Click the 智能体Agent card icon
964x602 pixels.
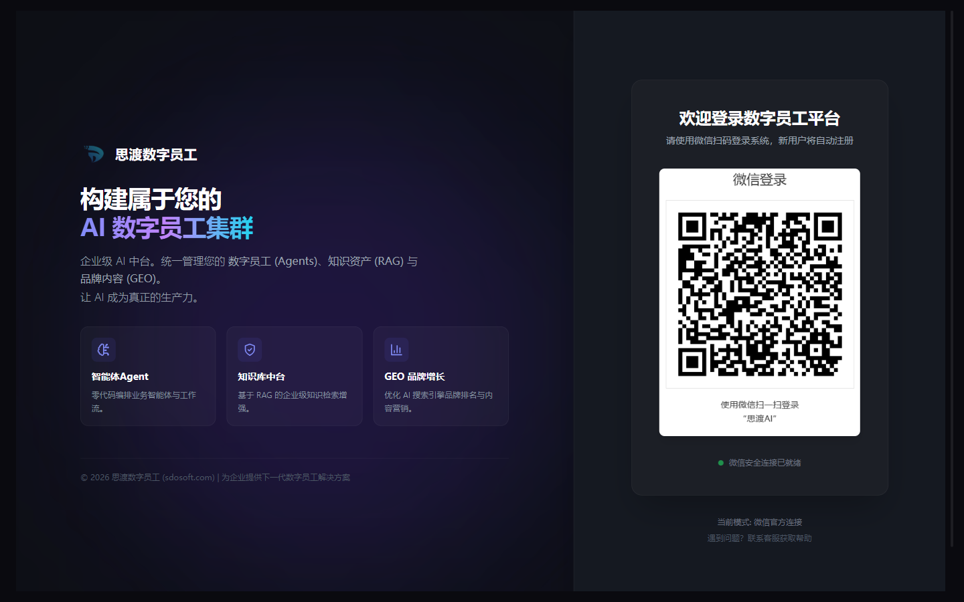point(104,350)
